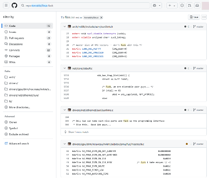Click the three-dot options button
The width and height of the screenshot is (209, 178).
click(x=204, y=17)
